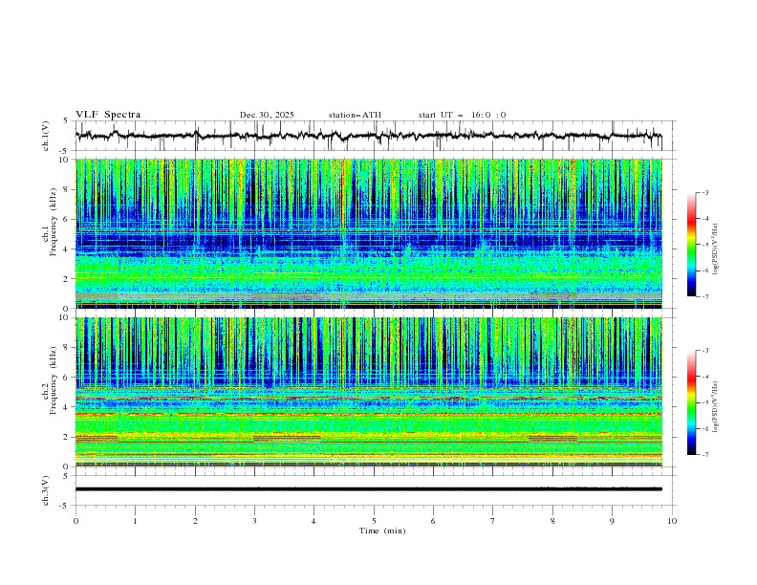Click time axis tick label "7"

[493, 521]
